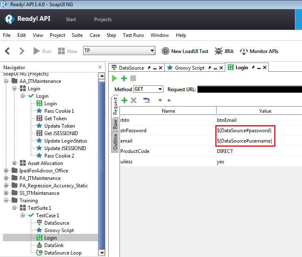Screen dimensions: 302x257
Task: Click the gray stop request button
Action: [x=133, y=78]
